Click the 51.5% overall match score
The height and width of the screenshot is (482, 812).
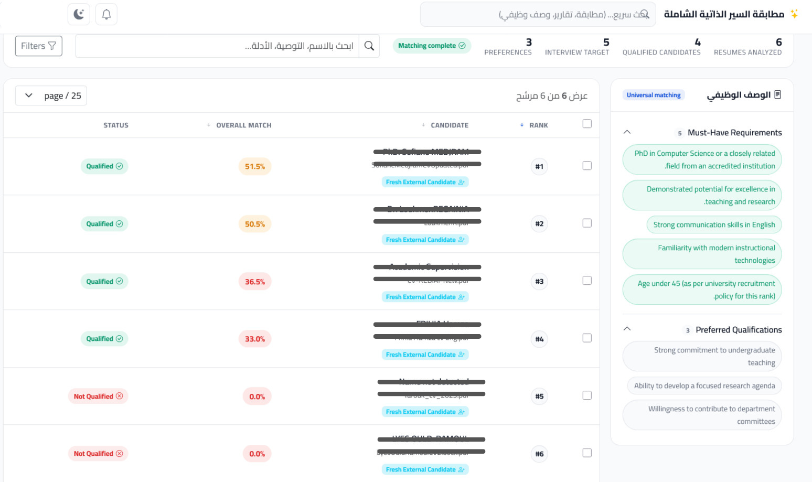[x=255, y=166]
